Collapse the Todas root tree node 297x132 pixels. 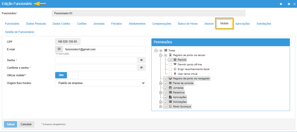(x=156, y=51)
